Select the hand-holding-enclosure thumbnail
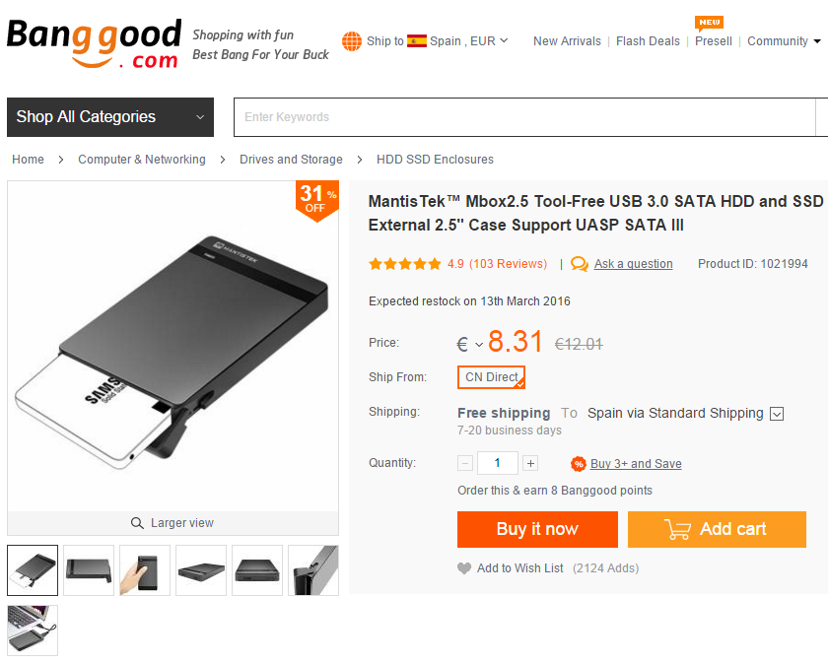 [145, 570]
